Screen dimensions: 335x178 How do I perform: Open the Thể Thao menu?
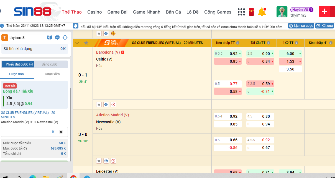point(72,12)
